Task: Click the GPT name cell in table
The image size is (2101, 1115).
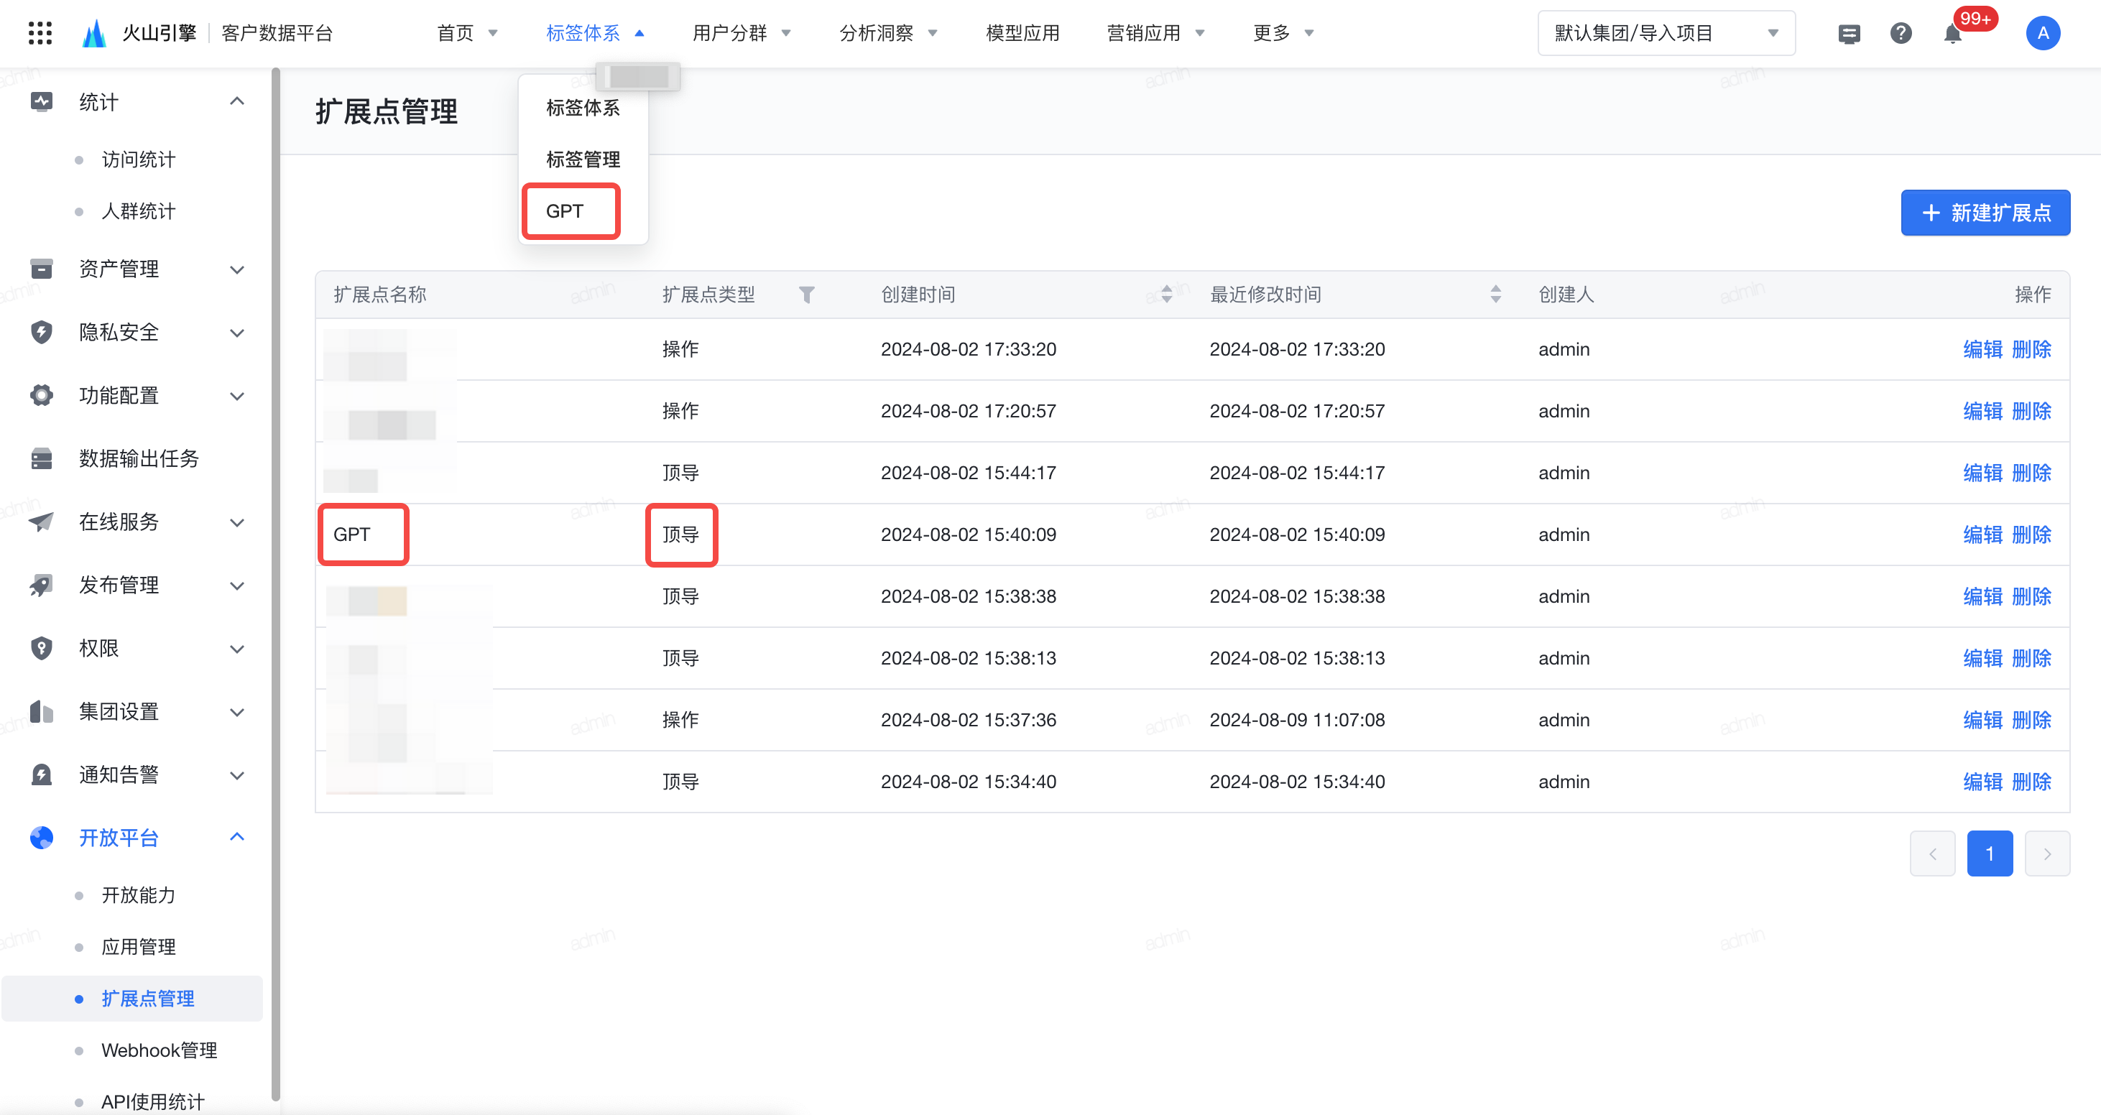Action: pyautogui.click(x=351, y=535)
